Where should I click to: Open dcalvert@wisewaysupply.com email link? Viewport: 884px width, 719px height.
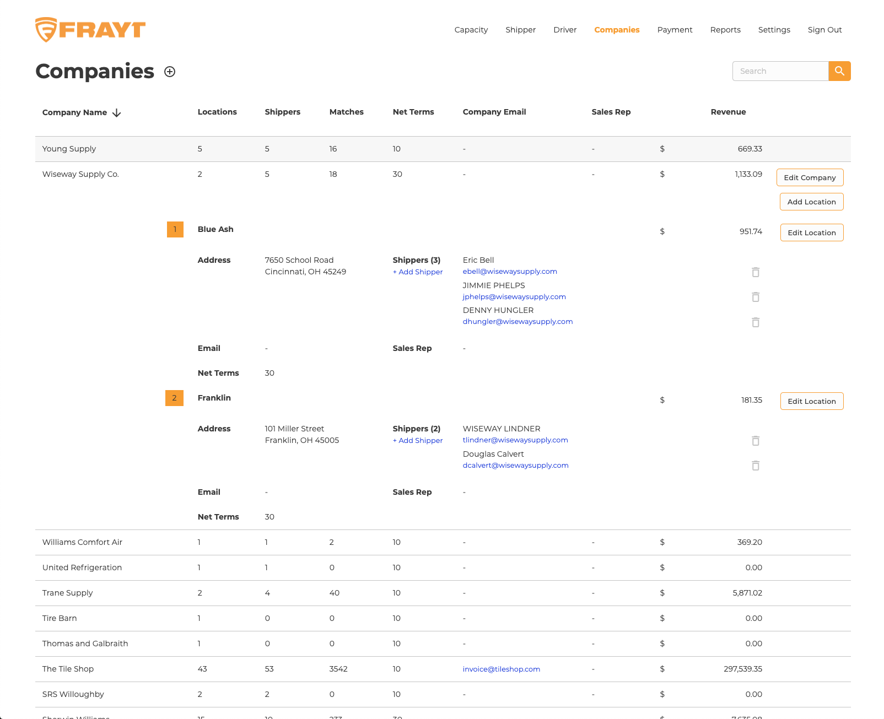(x=515, y=465)
